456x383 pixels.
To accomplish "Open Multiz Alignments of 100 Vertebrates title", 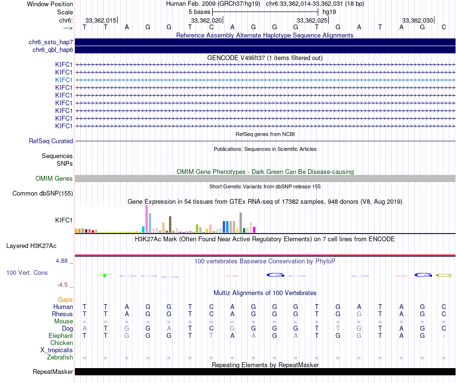I will click(x=265, y=293).
